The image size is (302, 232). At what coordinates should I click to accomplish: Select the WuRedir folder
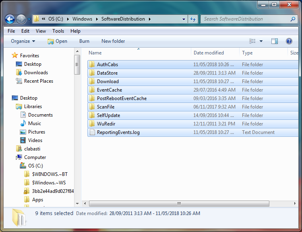[193, 124]
